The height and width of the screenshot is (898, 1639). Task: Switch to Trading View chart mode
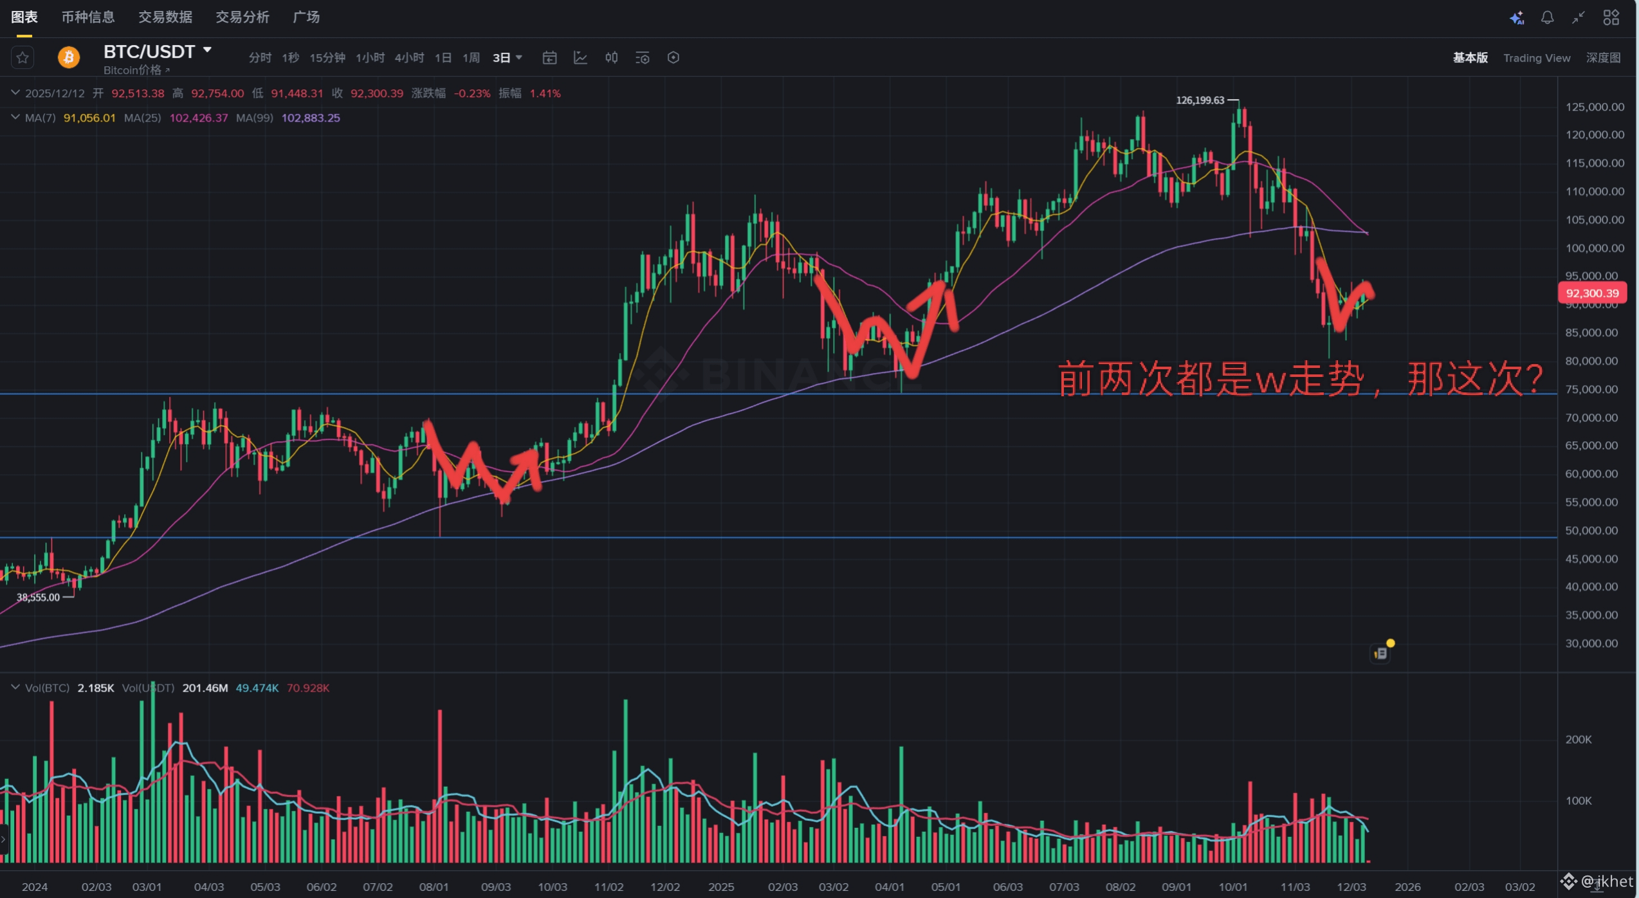(x=1536, y=58)
